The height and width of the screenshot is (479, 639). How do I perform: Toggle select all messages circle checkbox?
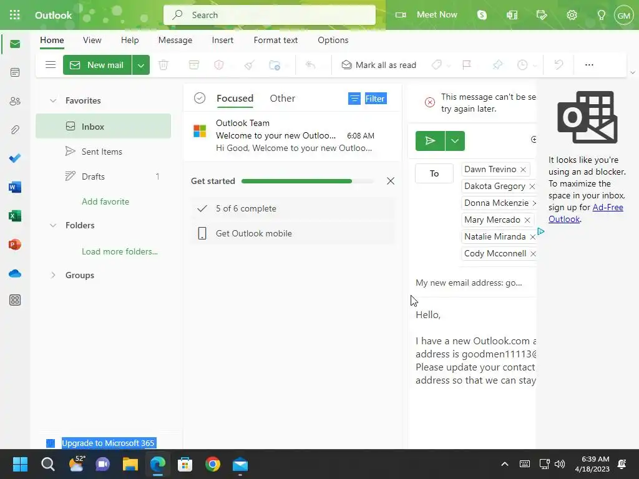coord(200,98)
